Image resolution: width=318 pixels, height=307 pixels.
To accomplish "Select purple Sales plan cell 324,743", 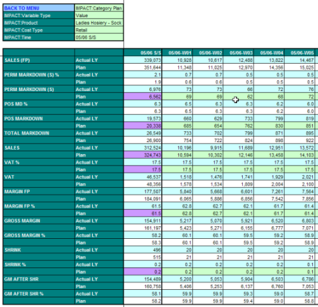I will pos(143,155).
